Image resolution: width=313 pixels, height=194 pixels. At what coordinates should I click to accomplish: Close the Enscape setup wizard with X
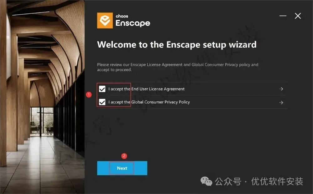click(x=298, y=16)
